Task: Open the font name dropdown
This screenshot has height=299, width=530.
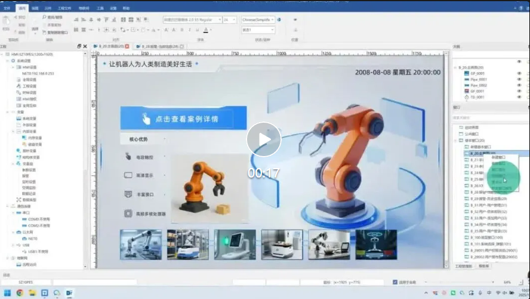Action: (x=192, y=20)
